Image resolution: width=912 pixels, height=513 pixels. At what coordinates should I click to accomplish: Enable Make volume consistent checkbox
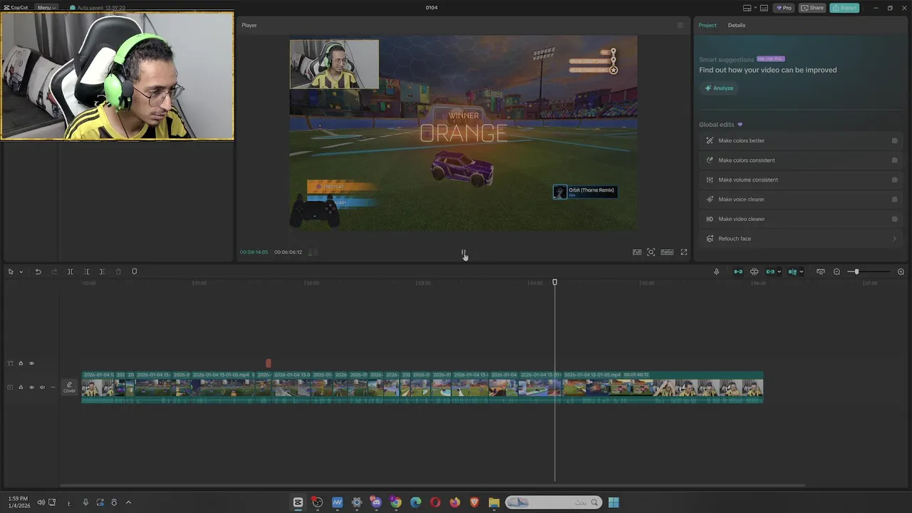tap(895, 180)
